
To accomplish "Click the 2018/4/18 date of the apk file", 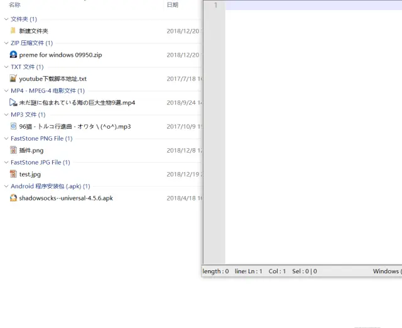I will coord(184,198).
